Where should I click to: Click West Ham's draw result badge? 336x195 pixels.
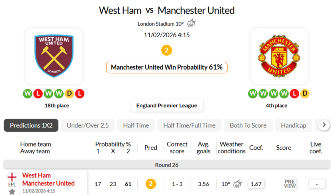[x=70, y=94]
